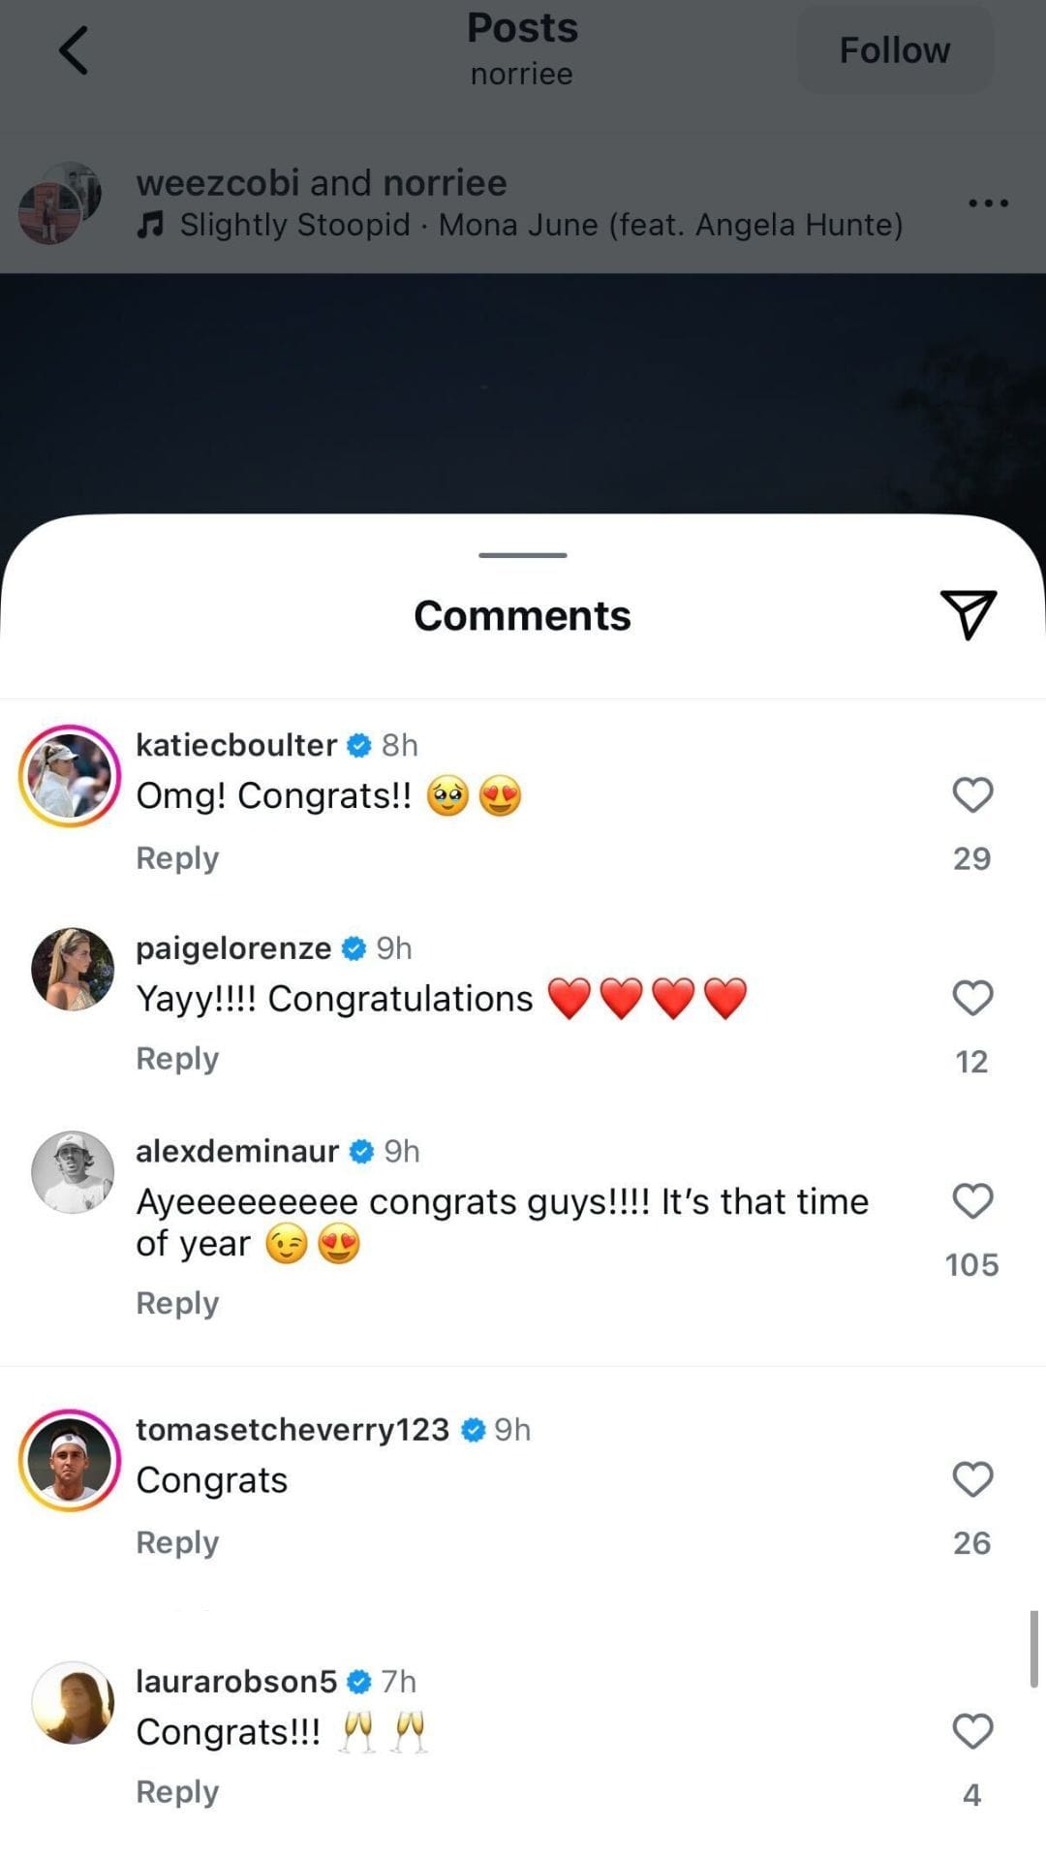Toggle like on laurarobson5's comment

973,1730
